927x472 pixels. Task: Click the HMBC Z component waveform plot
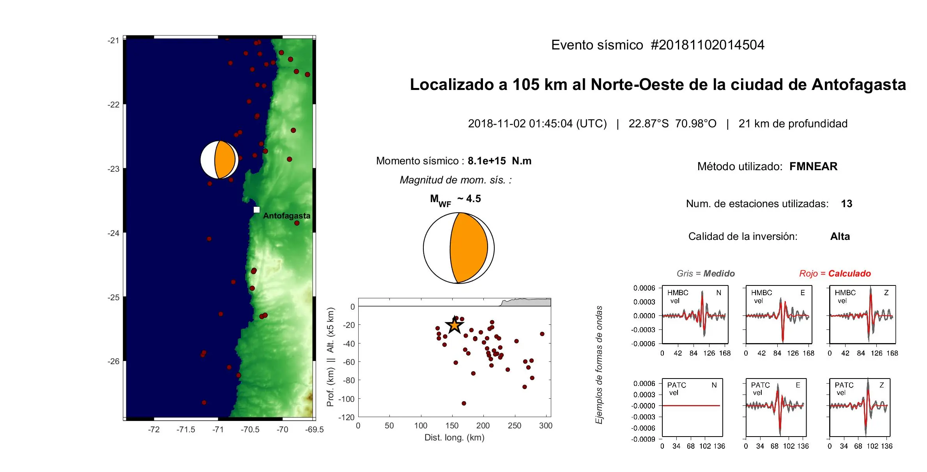[863, 315]
